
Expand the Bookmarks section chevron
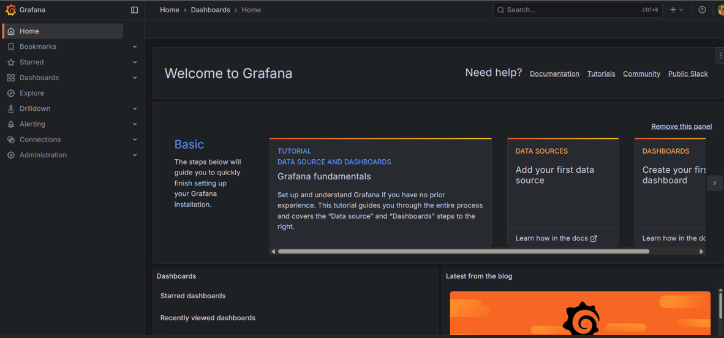(x=135, y=47)
